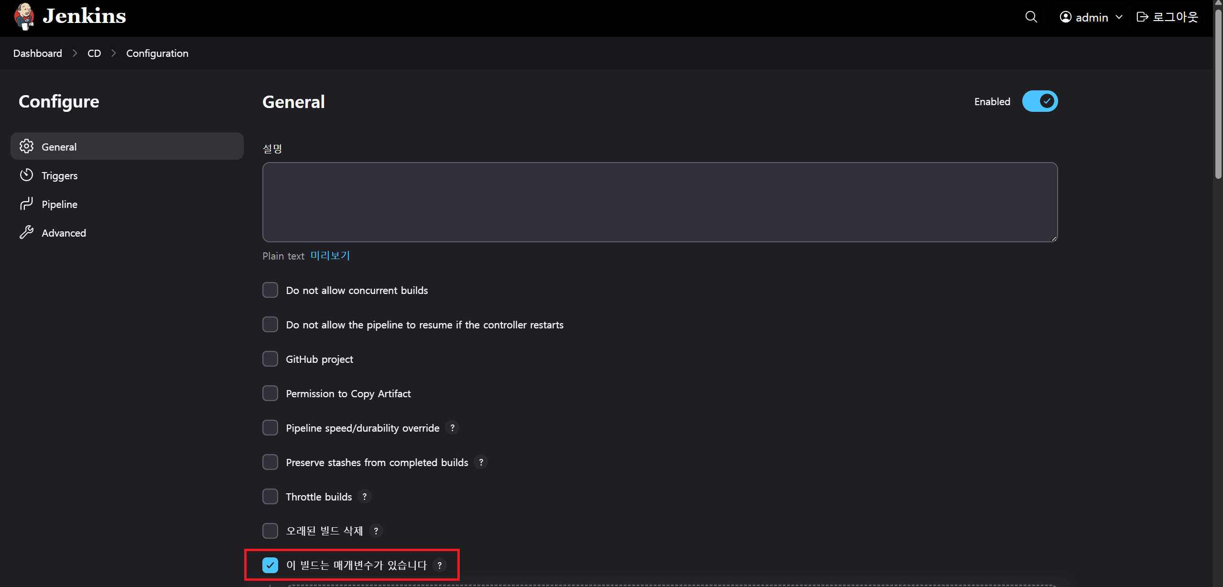Select Pipeline in the Configure sidebar

(x=59, y=204)
